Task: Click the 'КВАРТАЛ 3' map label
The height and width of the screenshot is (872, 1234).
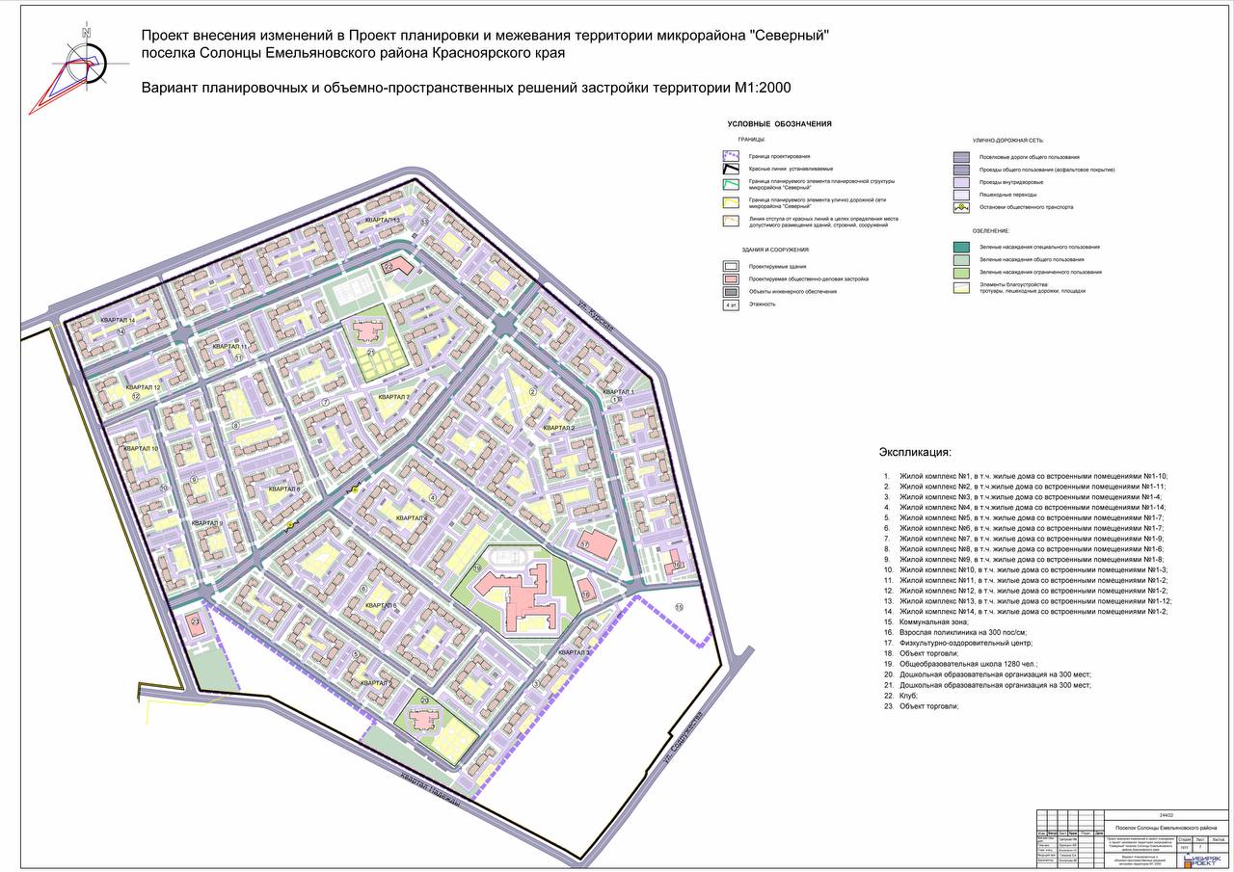Action: pos(573,653)
